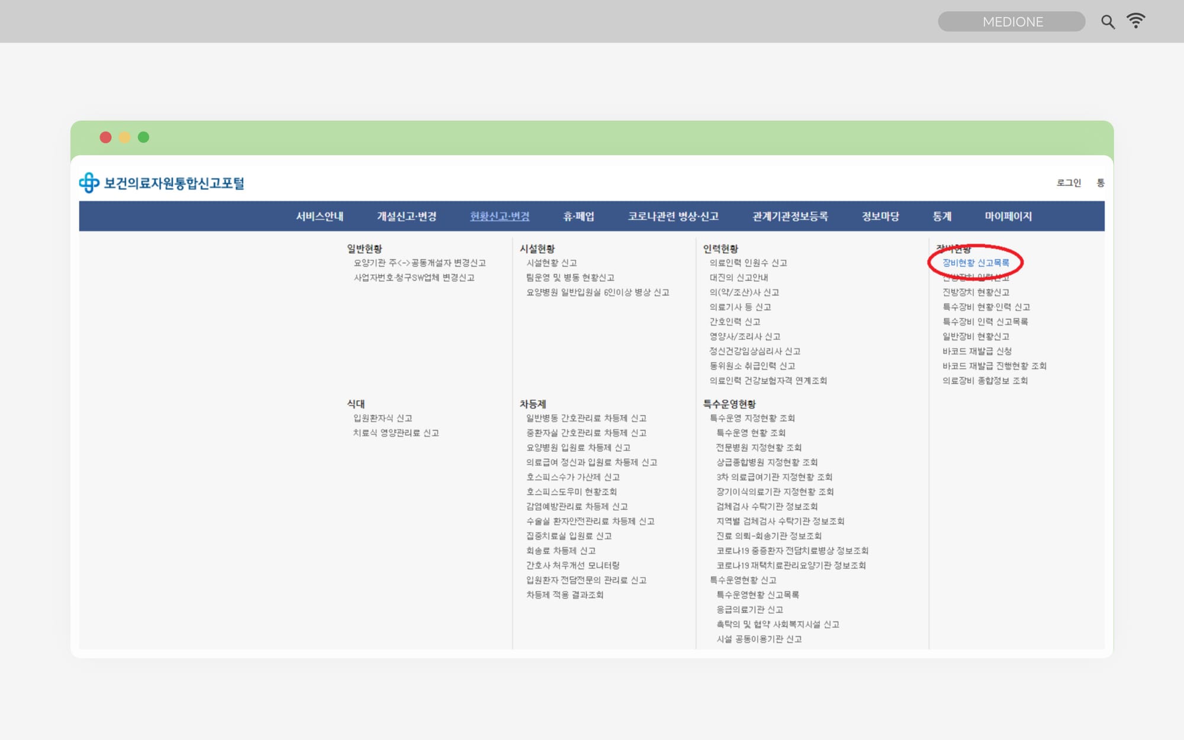Open the 현황신고·변경 menu
The image size is (1184, 740).
pyautogui.click(x=499, y=216)
